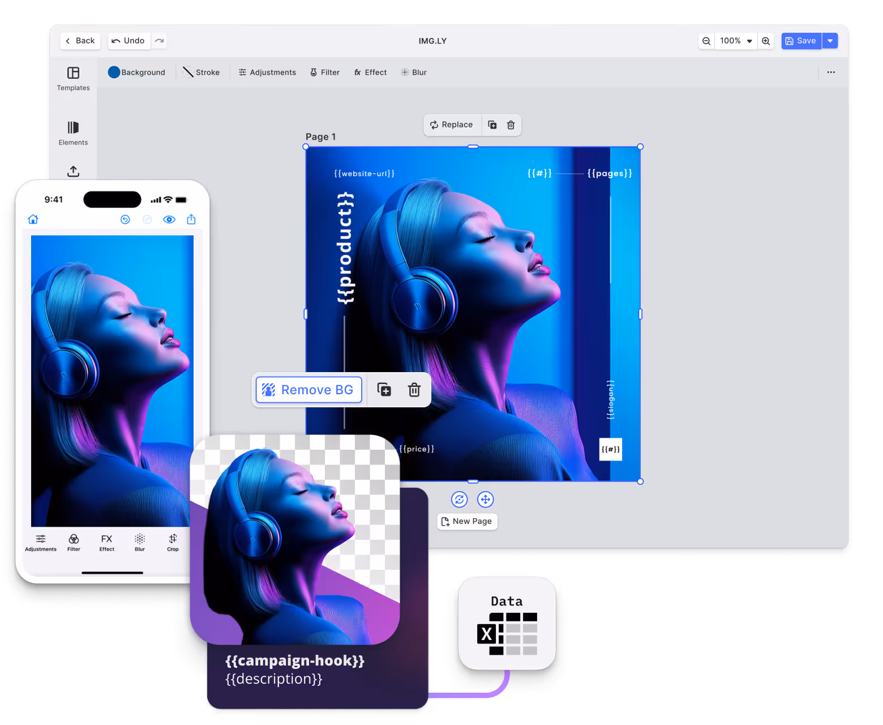Zoom in with the plus magnifier
Viewport: 883px width, 725px height.
click(766, 41)
